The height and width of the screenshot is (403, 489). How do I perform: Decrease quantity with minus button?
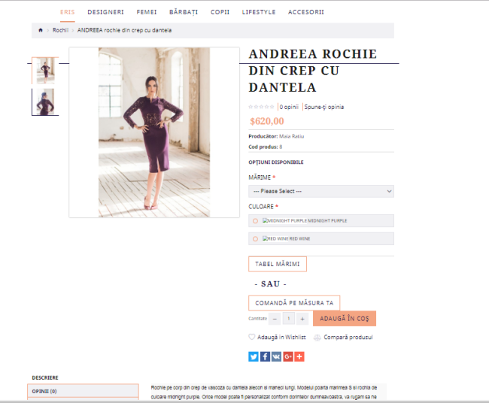point(275,319)
